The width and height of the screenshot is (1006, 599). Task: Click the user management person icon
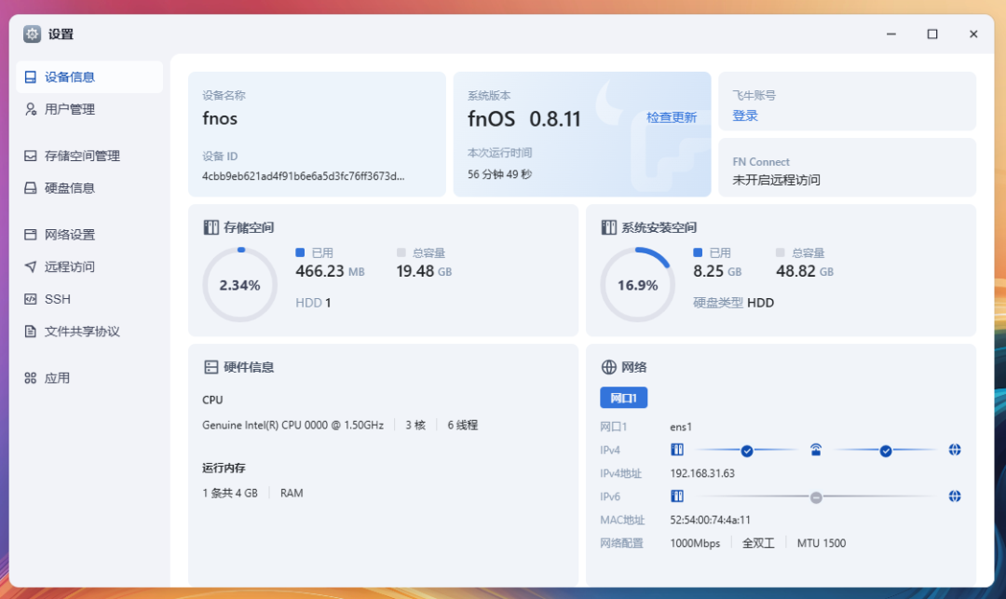(x=30, y=109)
